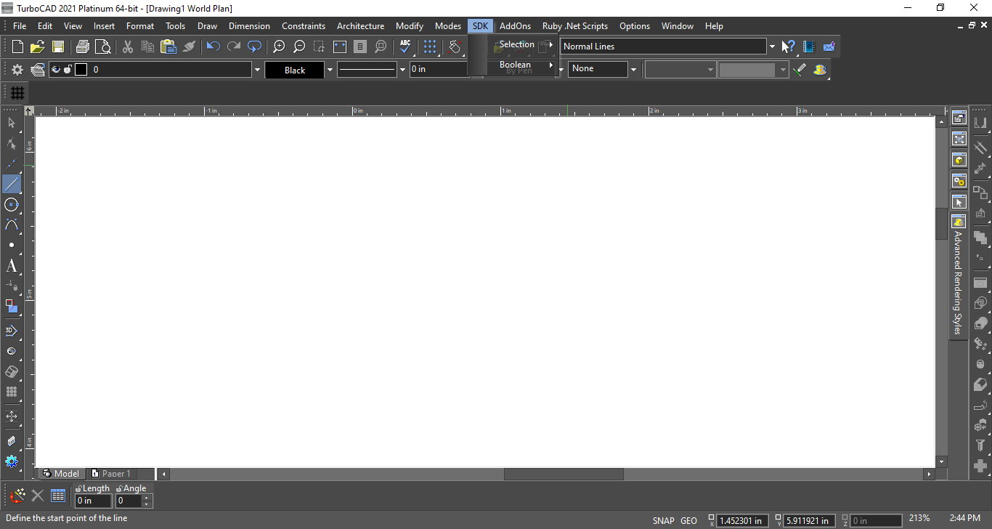Open the Draw menu
The image size is (992, 529).
(207, 25)
